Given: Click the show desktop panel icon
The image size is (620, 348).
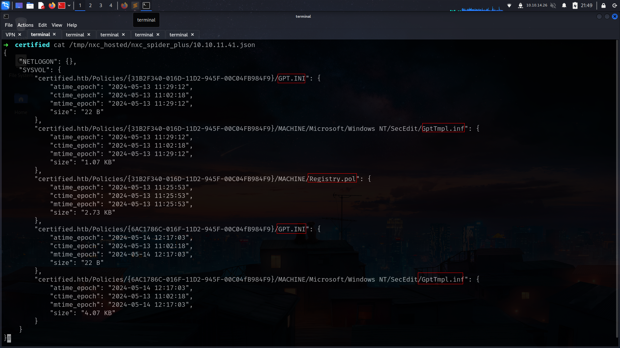Looking at the screenshot, I should coord(19,5).
